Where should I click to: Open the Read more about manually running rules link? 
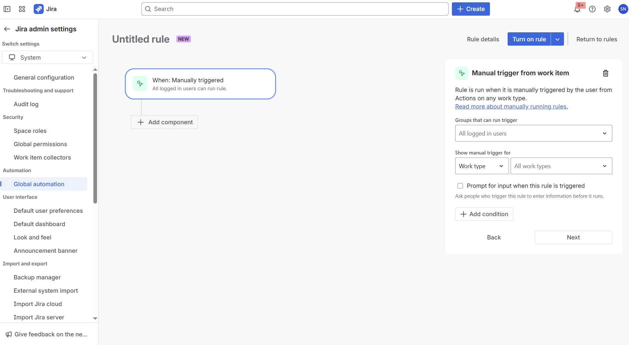[x=511, y=107]
